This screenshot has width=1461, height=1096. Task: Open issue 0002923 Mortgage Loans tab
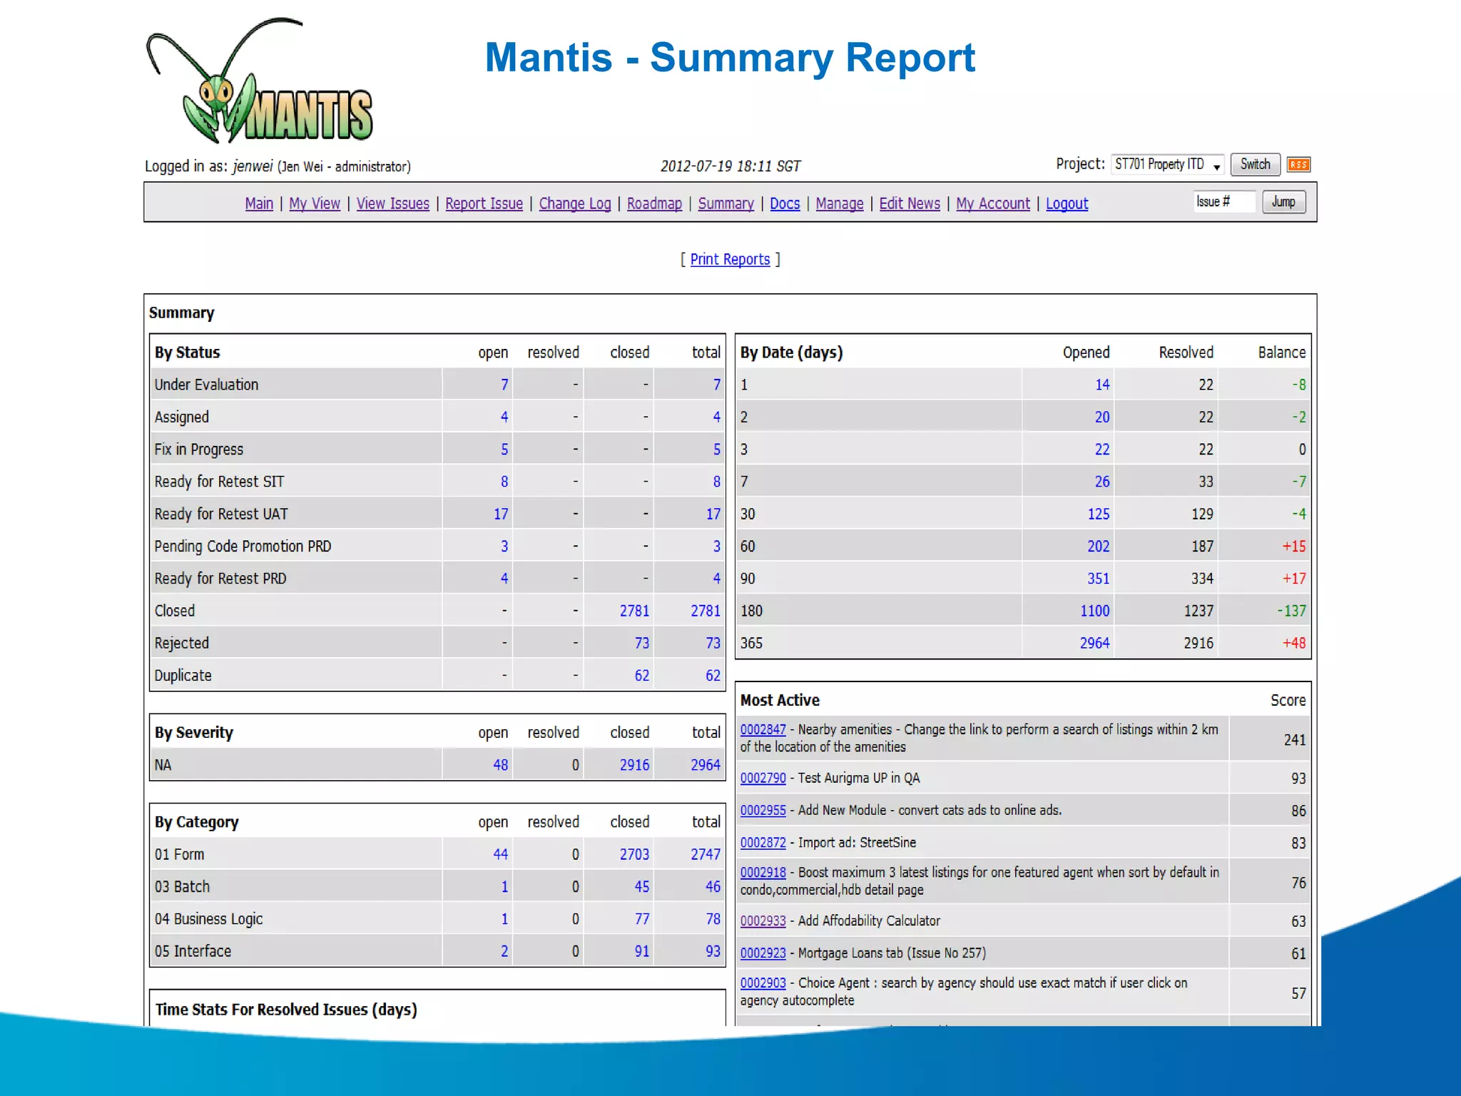(x=763, y=953)
